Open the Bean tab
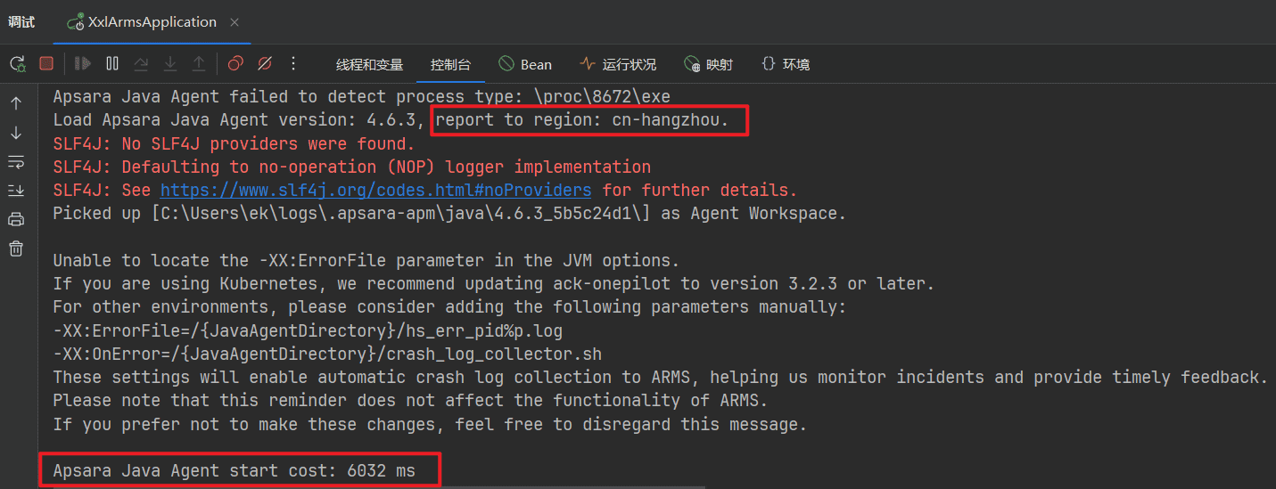1276x489 pixels. pyautogui.click(x=525, y=65)
